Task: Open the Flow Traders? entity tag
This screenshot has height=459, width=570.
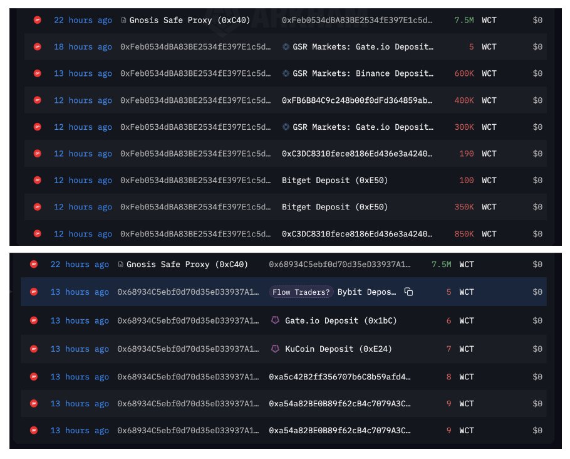Action: click(x=301, y=292)
